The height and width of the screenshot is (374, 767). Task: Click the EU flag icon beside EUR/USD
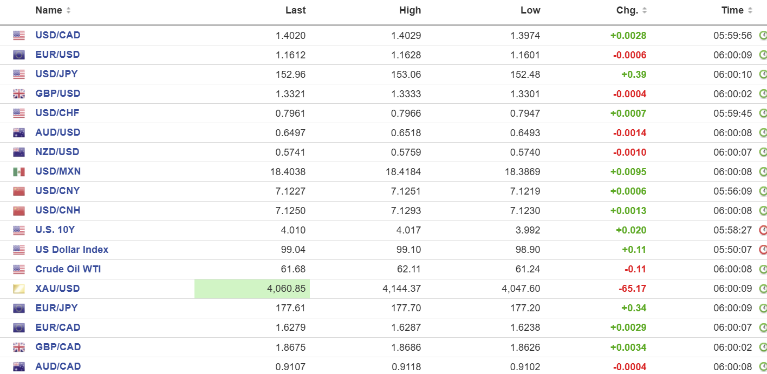point(19,55)
